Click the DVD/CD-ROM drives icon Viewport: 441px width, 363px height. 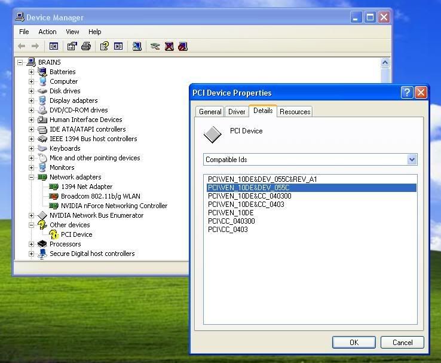coord(42,110)
